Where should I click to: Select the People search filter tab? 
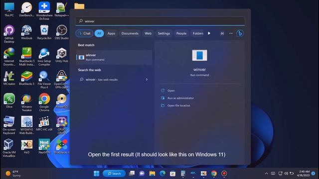[181, 33]
